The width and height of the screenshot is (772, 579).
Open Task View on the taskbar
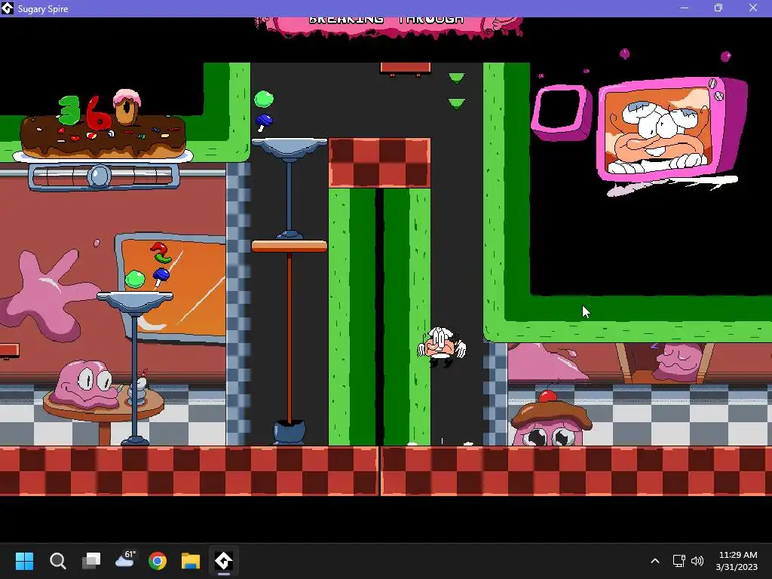point(91,560)
